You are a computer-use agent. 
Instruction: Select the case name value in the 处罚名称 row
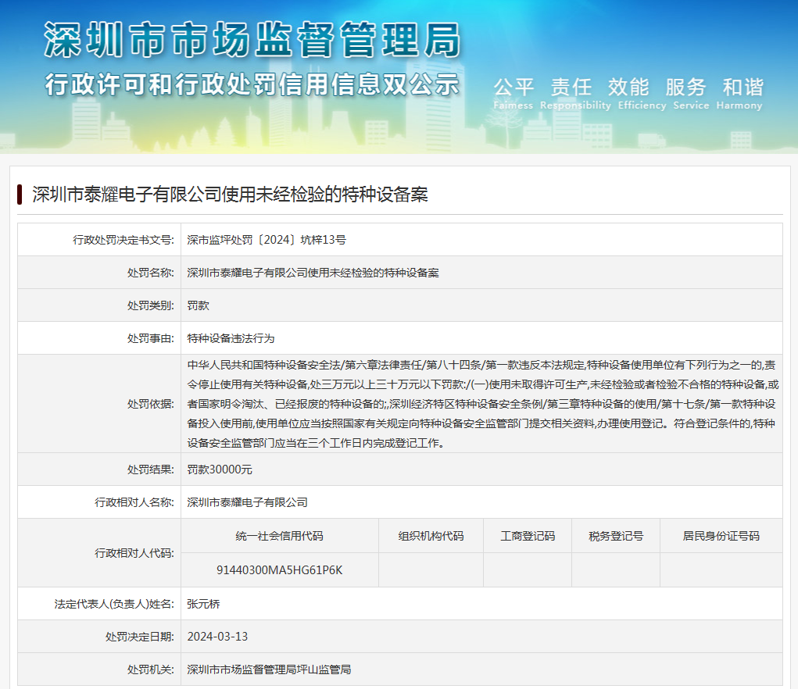tap(313, 273)
